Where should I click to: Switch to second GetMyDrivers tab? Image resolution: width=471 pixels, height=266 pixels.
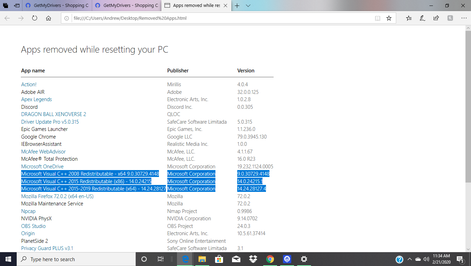(x=127, y=6)
